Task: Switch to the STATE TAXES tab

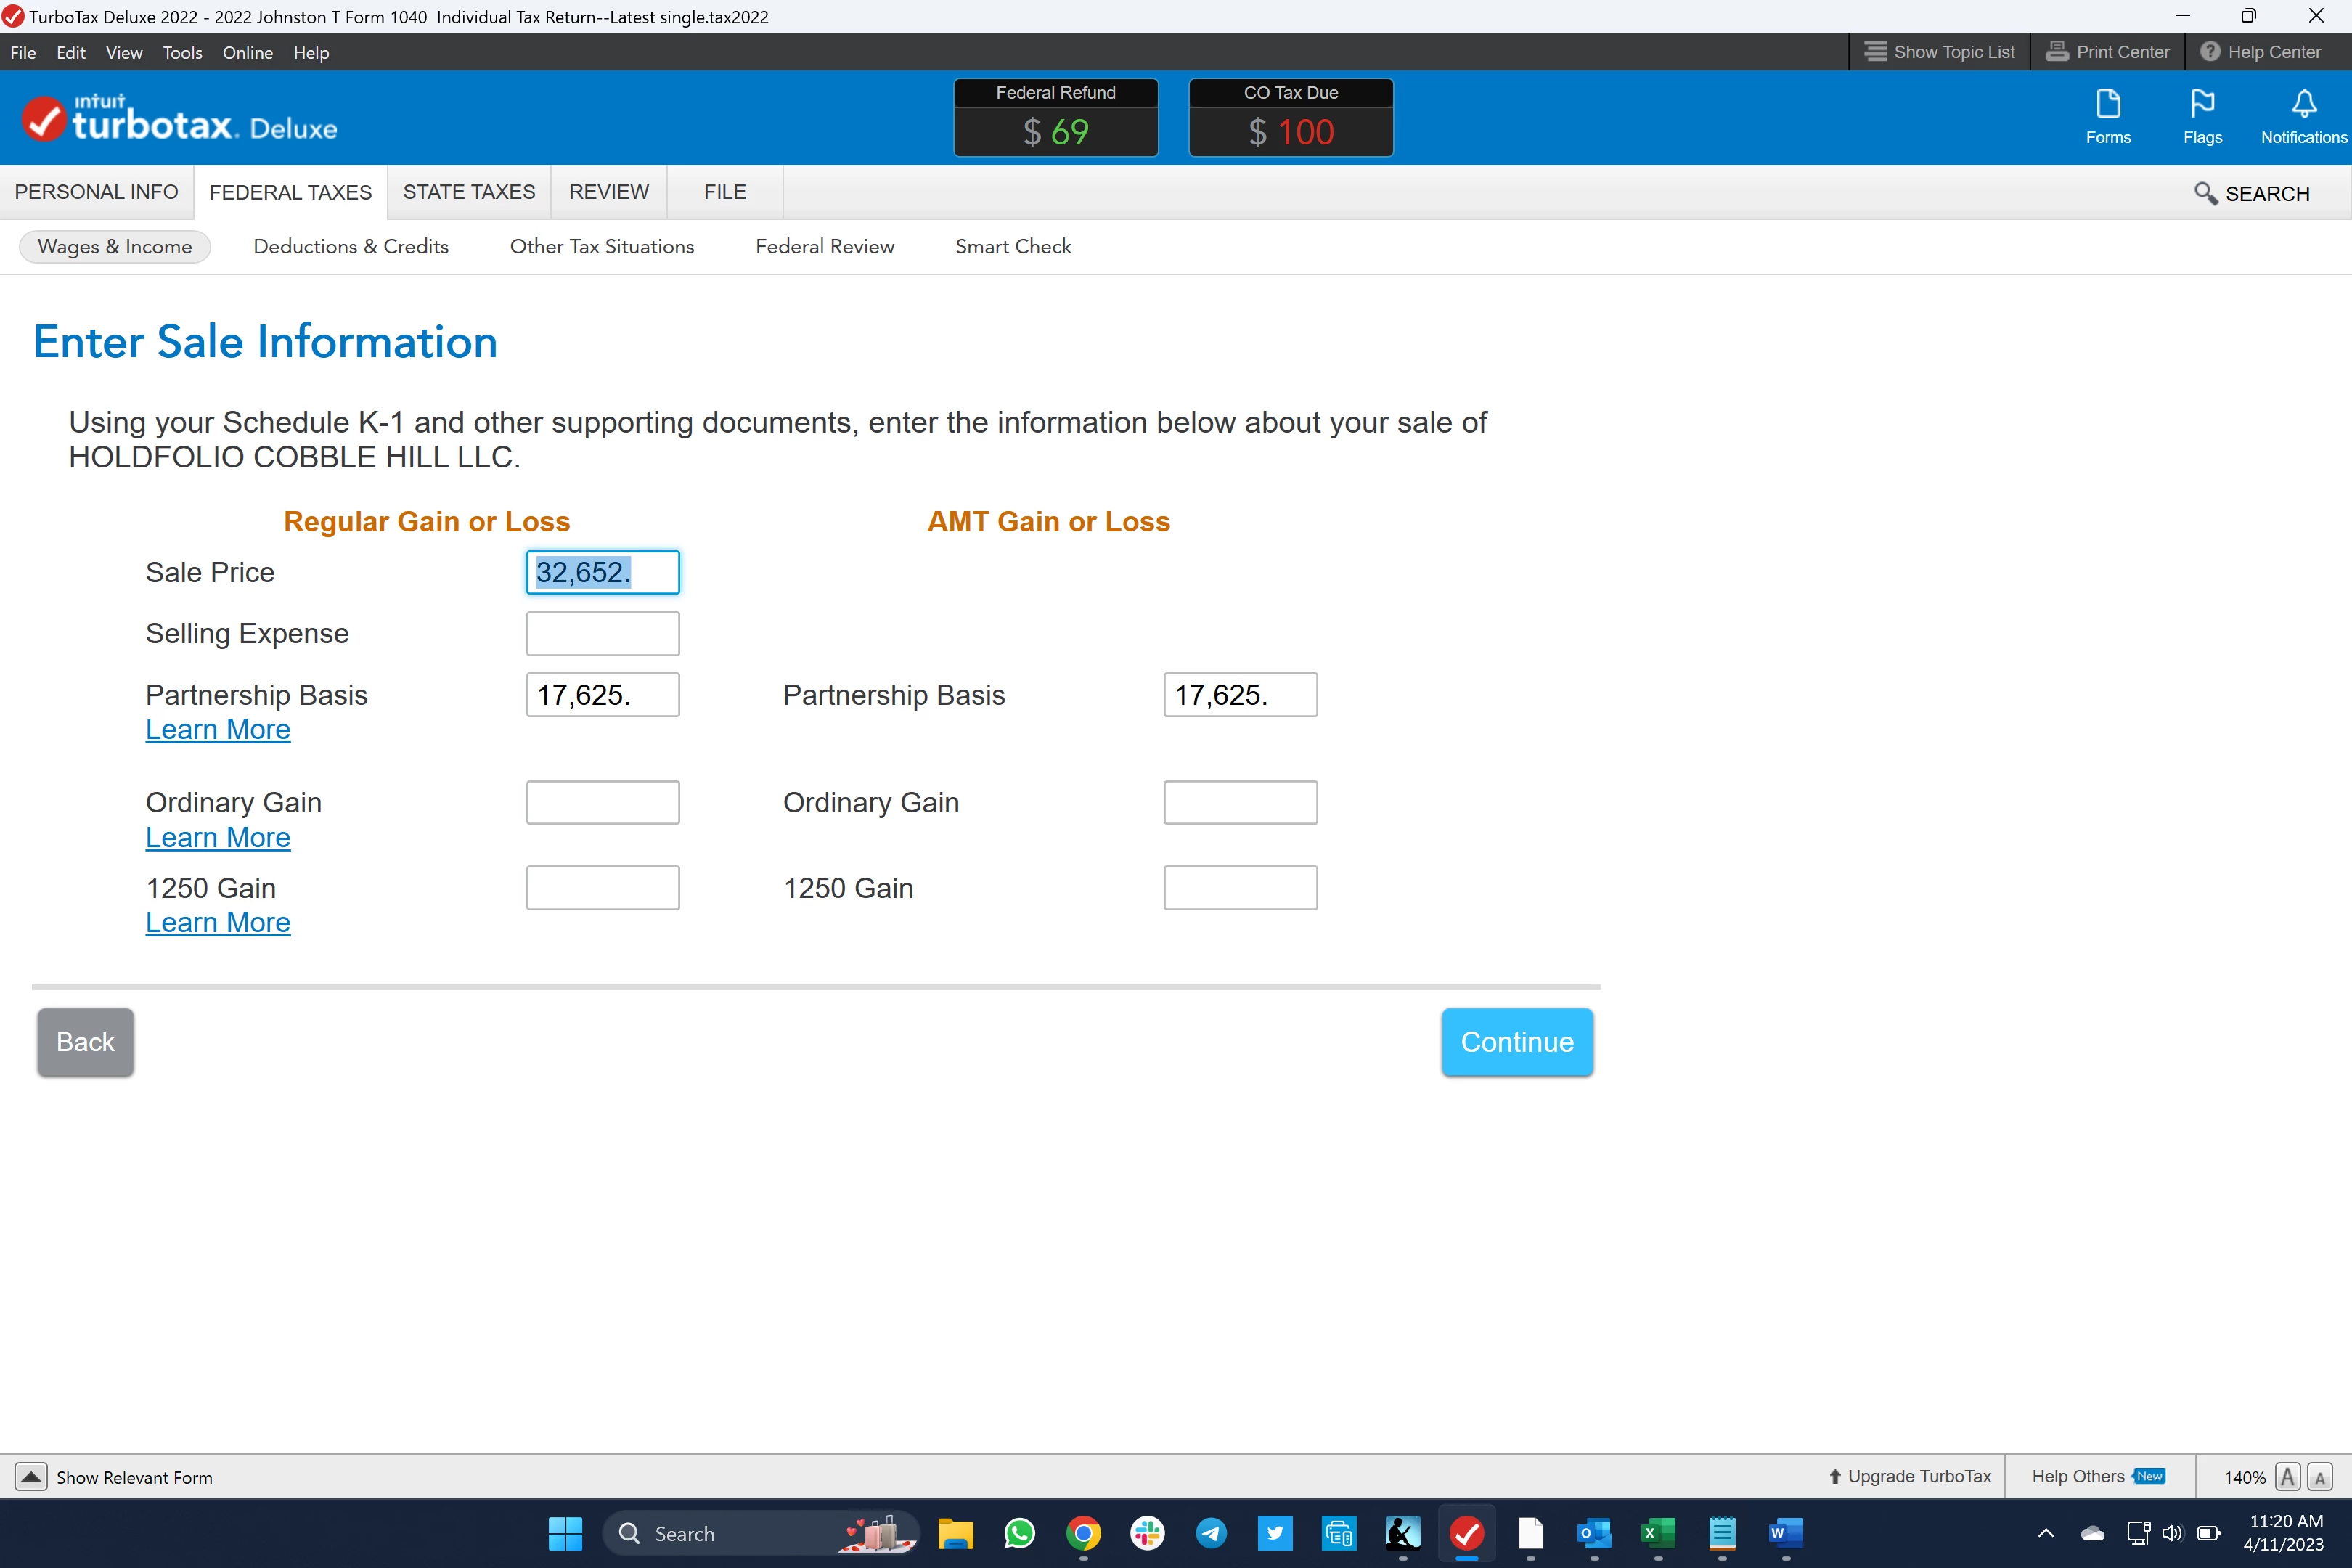Action: tap(469, 192)
